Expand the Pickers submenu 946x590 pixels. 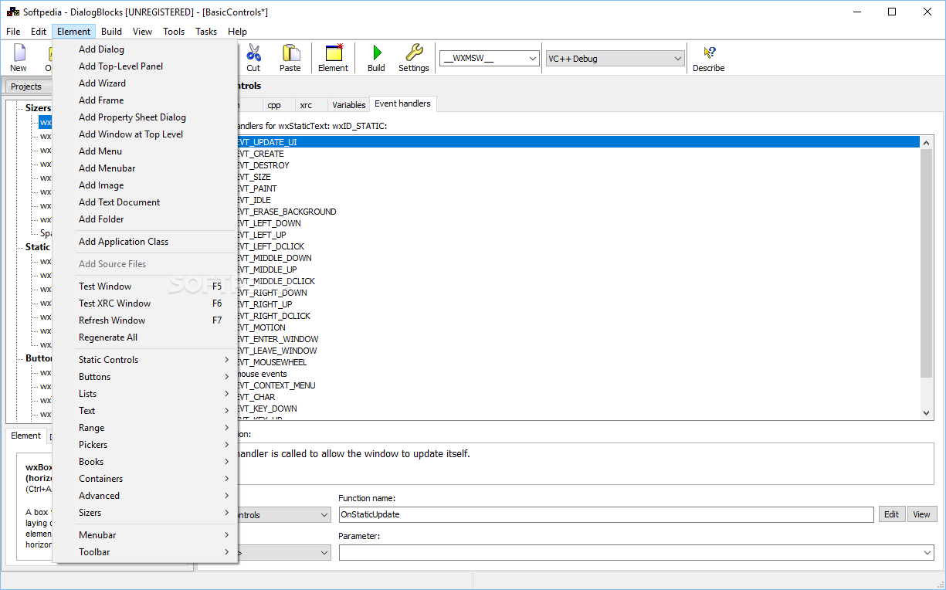coord(145,445)
